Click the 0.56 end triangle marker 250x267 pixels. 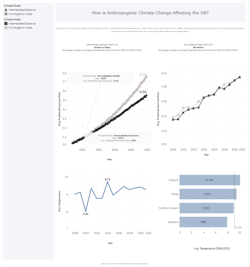146,95
